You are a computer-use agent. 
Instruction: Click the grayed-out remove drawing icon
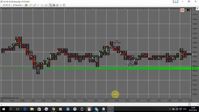pyautogui.click(x=38, y=5)
